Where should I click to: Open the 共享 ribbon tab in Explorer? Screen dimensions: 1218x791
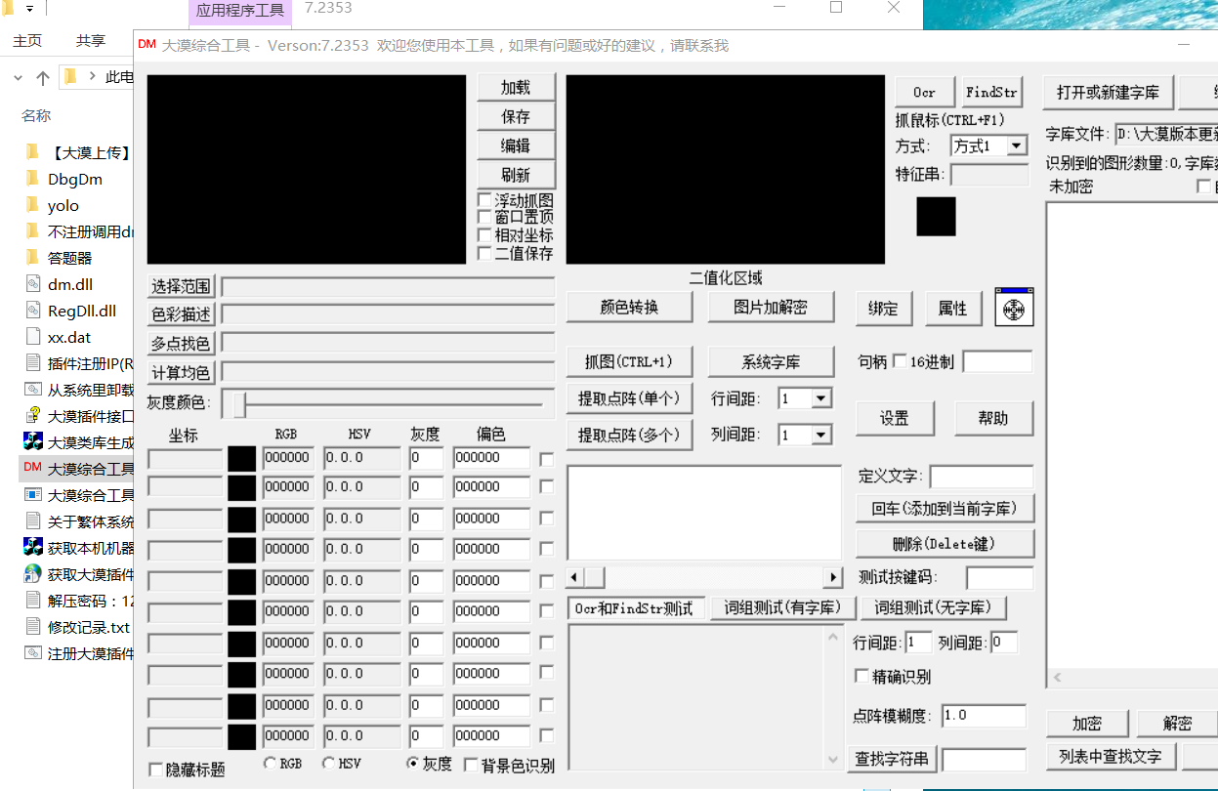(91, 40)
